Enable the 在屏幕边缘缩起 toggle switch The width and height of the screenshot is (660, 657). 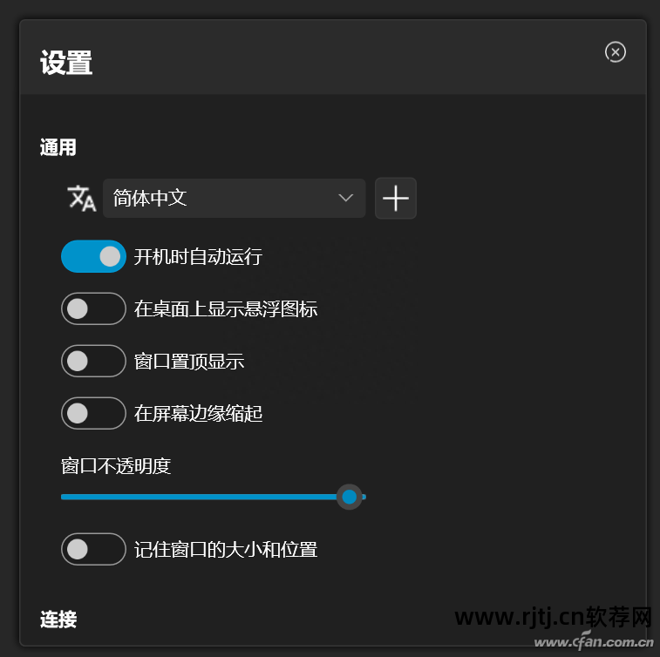[93, 413]
